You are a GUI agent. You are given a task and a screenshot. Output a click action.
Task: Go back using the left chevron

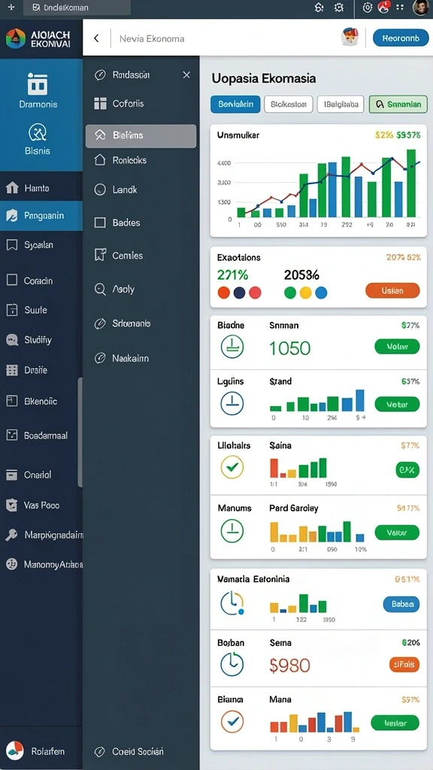(96, 38)
